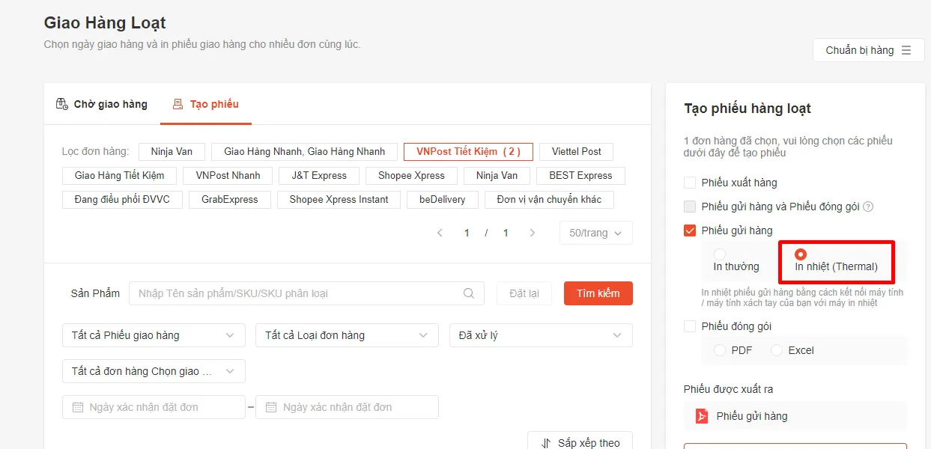Filter by Đơn vị vận chuyển khác

pos(550,200)
